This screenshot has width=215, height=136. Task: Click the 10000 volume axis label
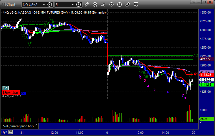[204, 110]
